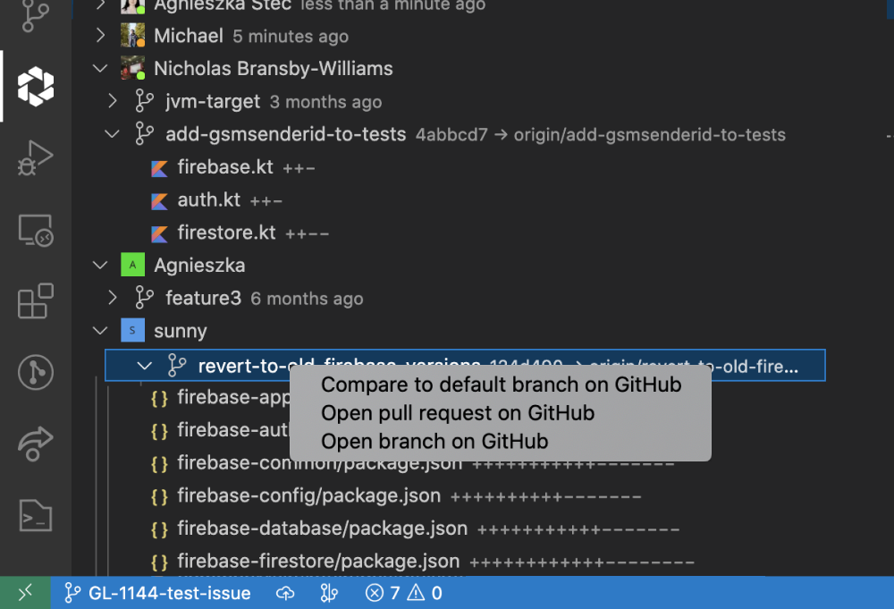The height and width of the screenshot is (609, 894).
Task: Click the remote window indicator in status bar
Action: click(24, 593)
